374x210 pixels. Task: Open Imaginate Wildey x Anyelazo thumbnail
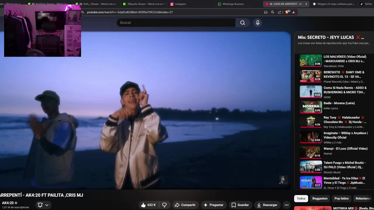[x=311, y=136]
